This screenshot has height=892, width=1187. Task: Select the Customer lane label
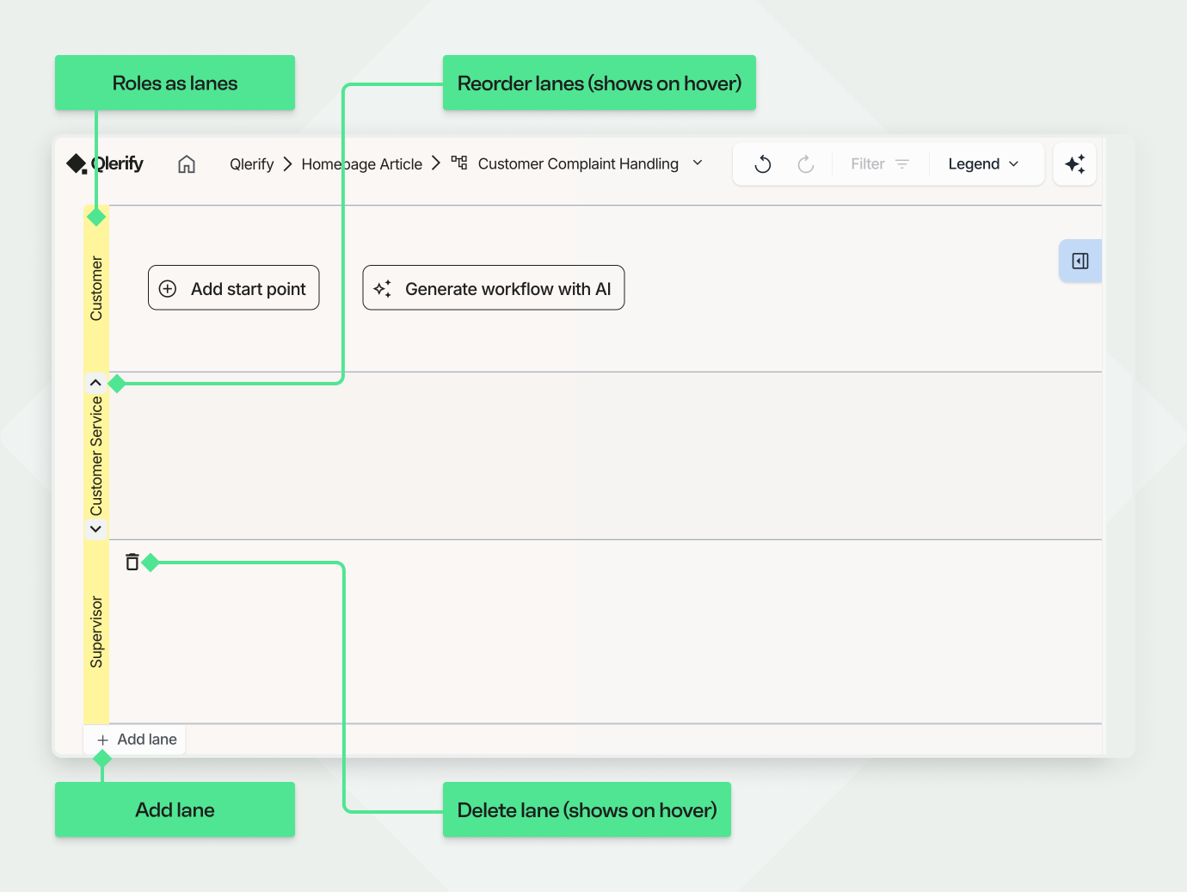click(96, 289)
